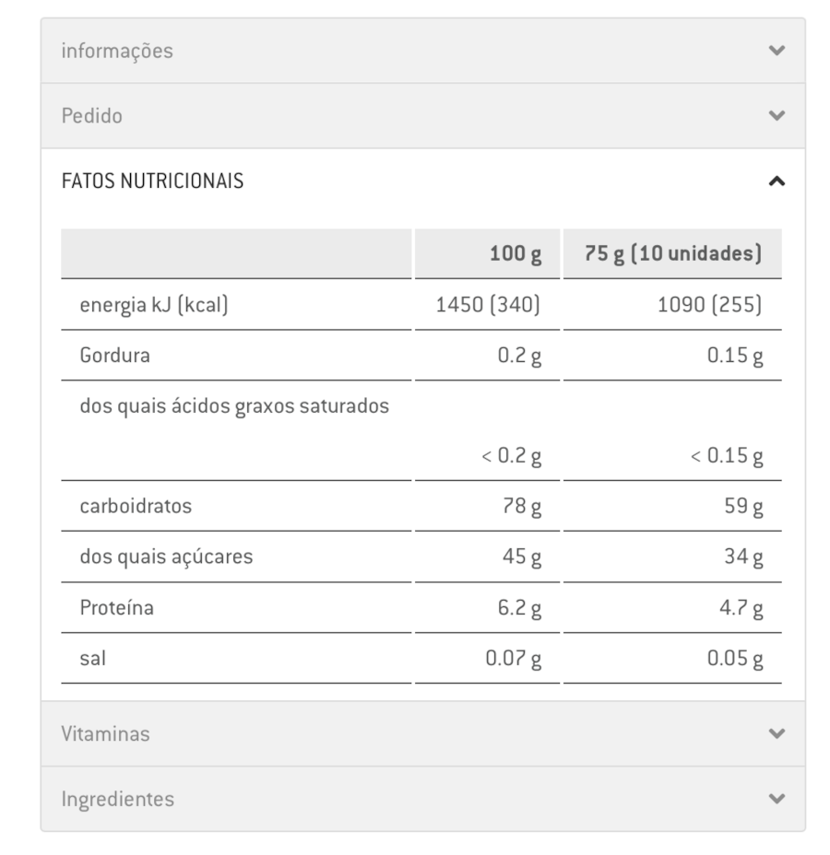
Task: Open the Vitaminas section header
Action: pos(423,733)
